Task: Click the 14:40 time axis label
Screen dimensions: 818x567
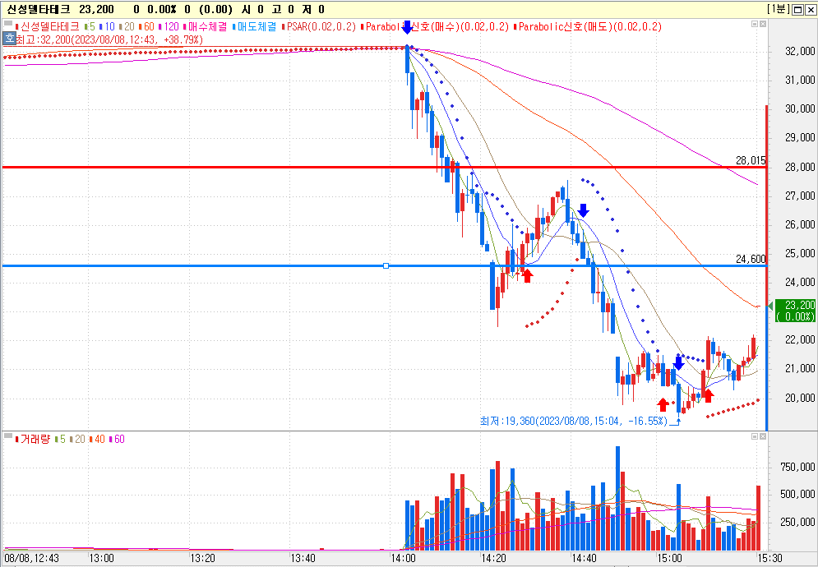Action: [583, 558]
